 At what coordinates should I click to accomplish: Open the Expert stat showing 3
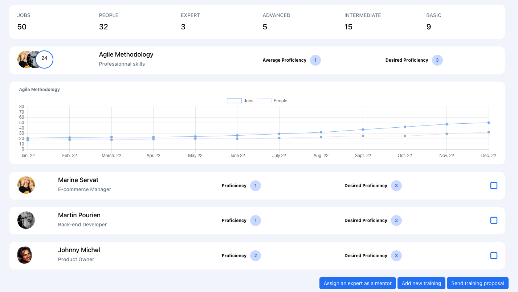pos(183,27)
